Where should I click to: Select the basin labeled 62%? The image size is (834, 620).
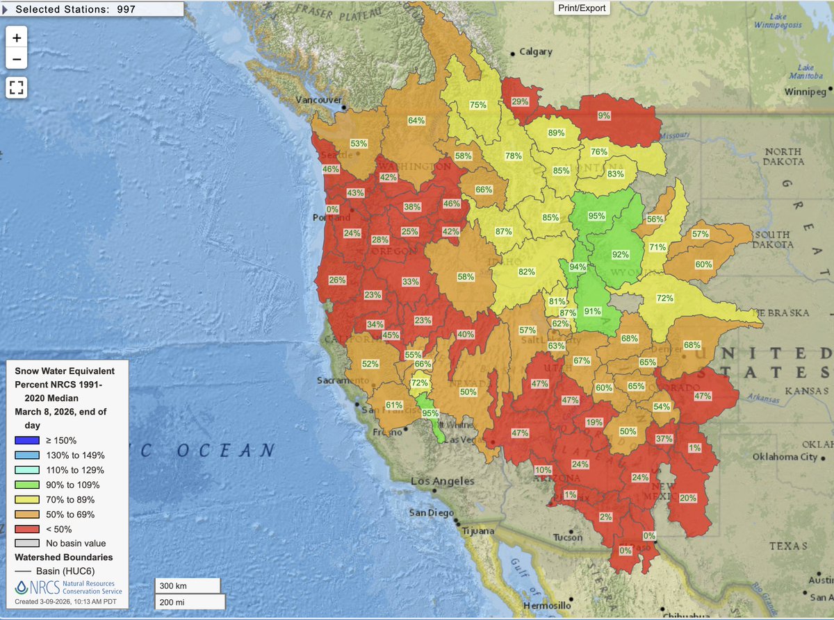coord(560,324)
